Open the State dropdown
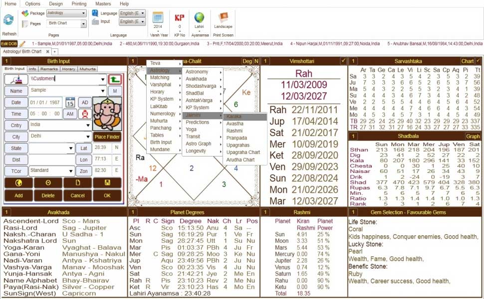This screenshot has height=299, width=484. [71, 149]
